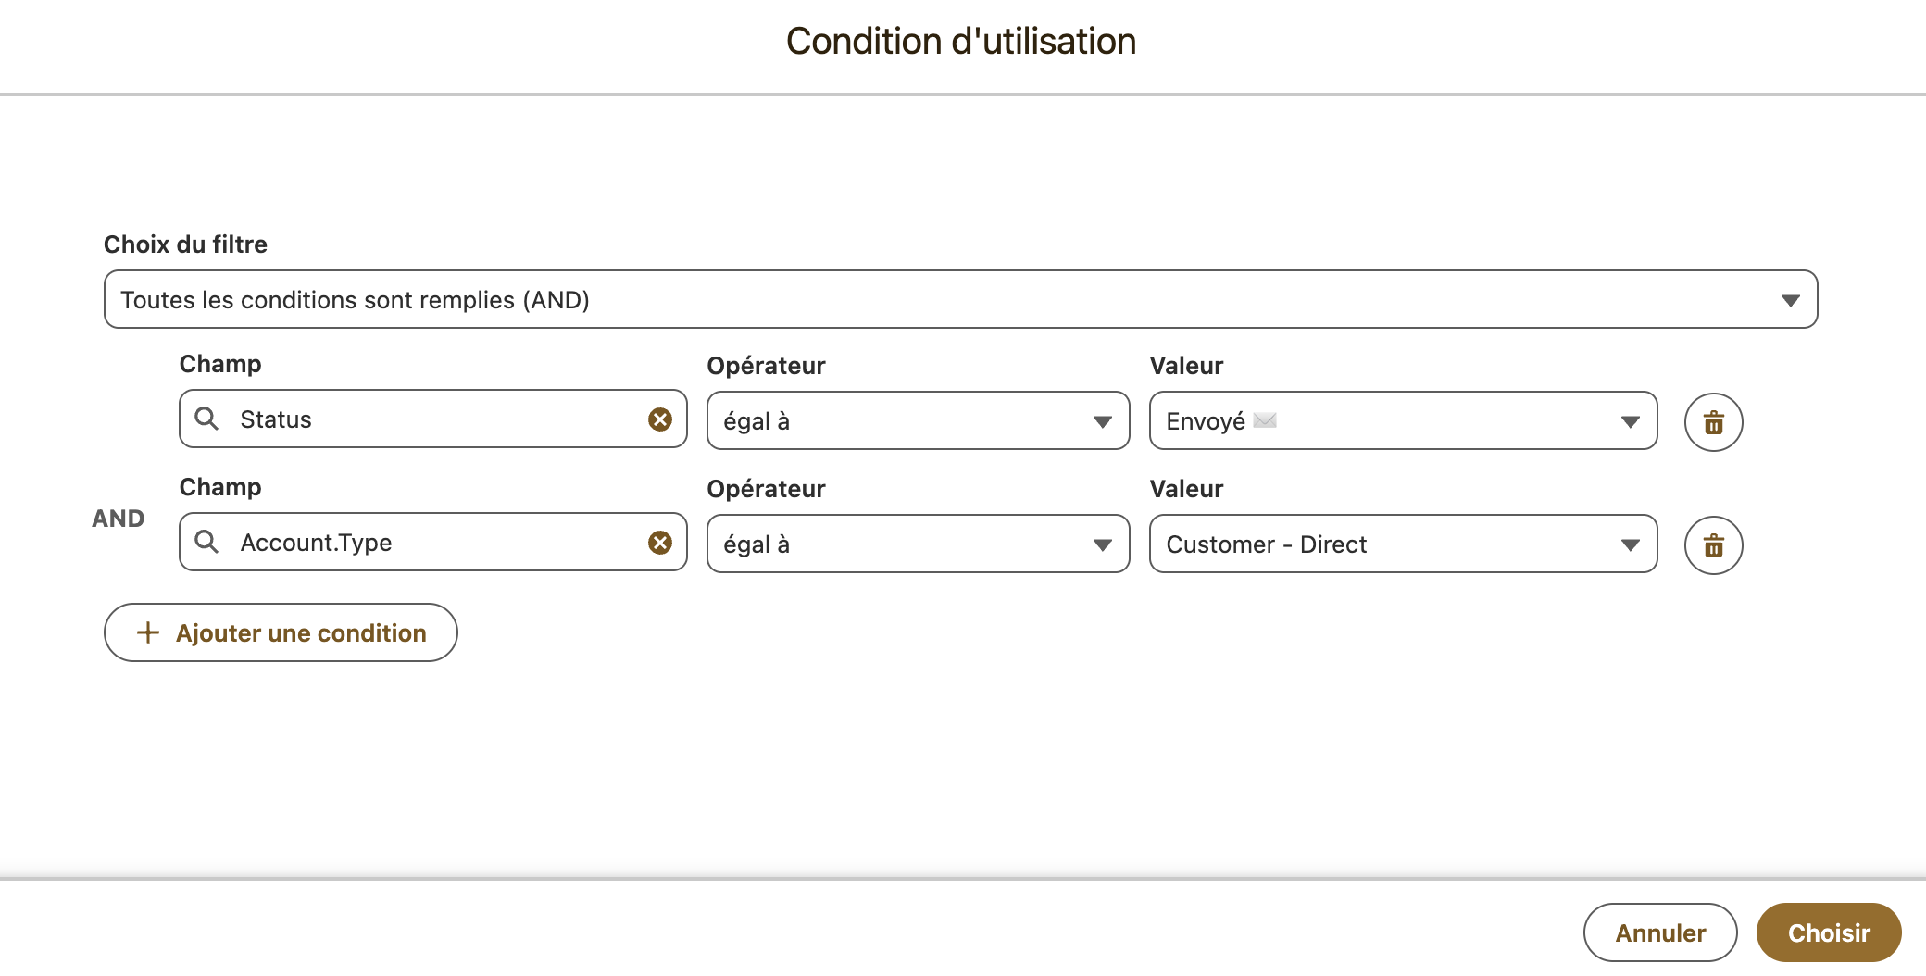Click the Annuler button
Viewport: 1926px width, 976px height.
click(1660, 932)
